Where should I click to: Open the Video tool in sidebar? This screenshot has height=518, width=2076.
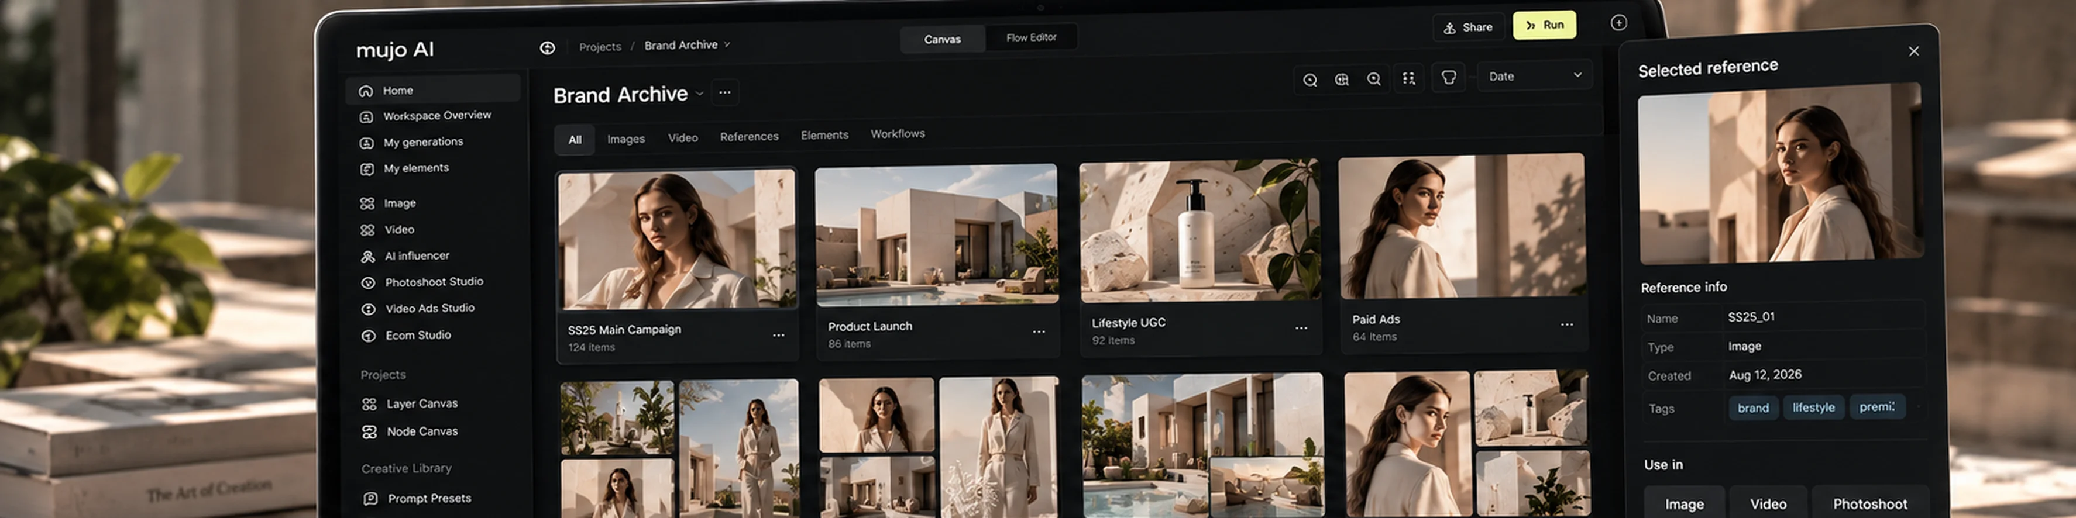tap(387, 230)
